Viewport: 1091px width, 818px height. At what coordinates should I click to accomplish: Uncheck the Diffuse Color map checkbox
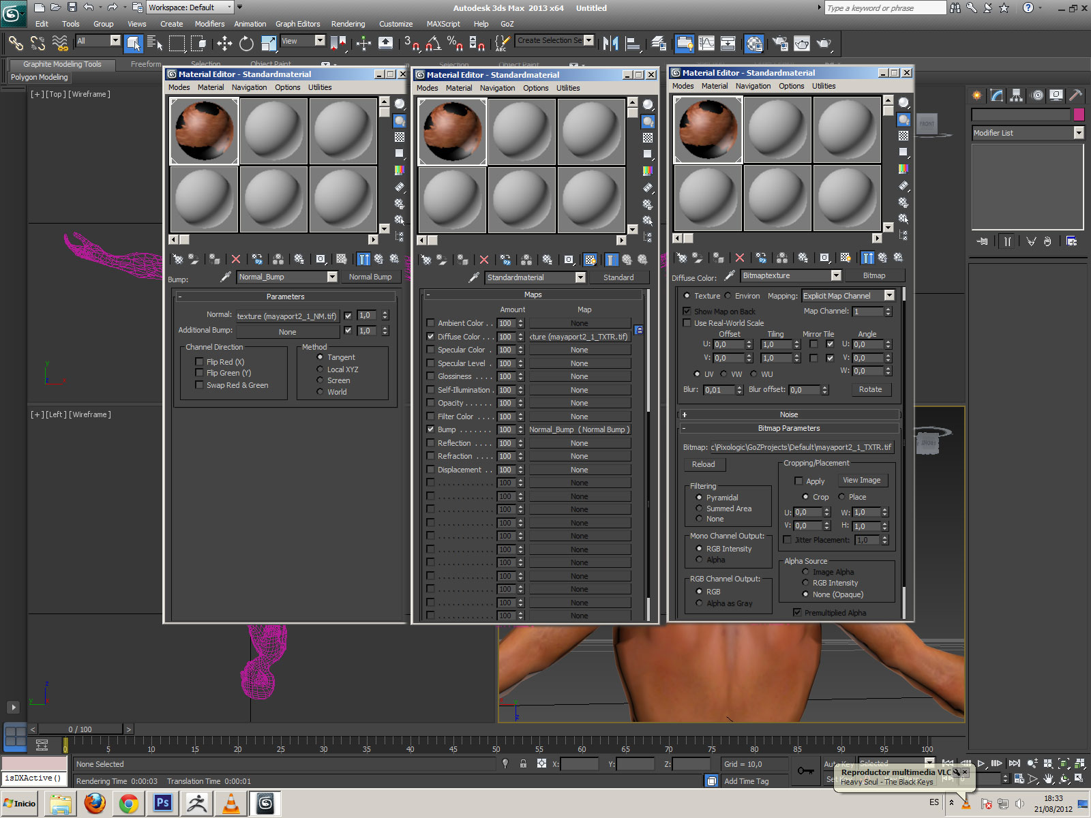coord(430,337)
